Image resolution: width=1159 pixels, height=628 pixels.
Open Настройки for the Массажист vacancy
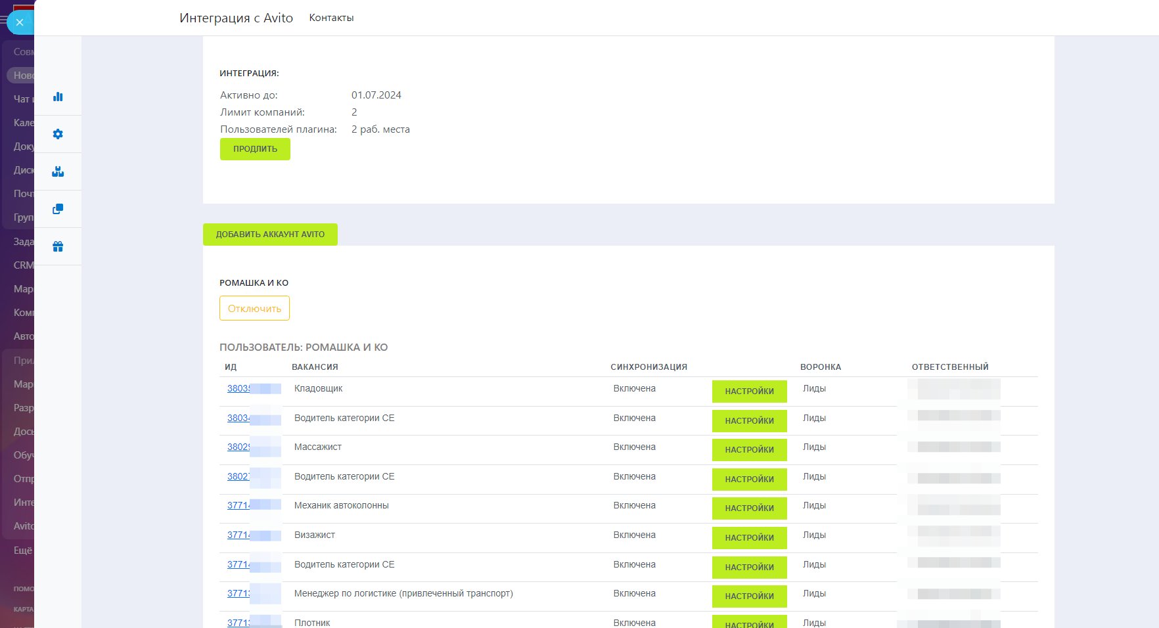749,450
